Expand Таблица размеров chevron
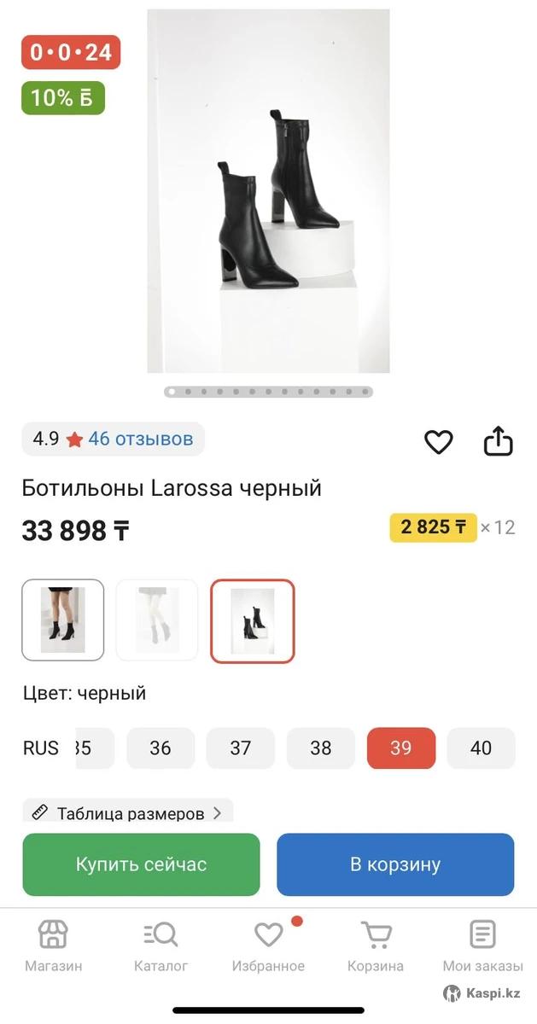Viewport: 537px width, 1024px height. tap(217, 813)
